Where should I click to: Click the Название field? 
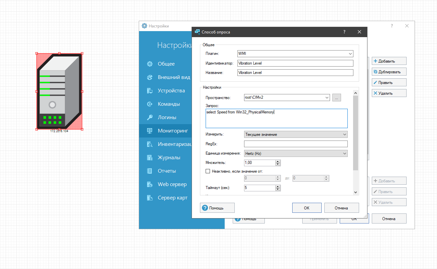295,73
